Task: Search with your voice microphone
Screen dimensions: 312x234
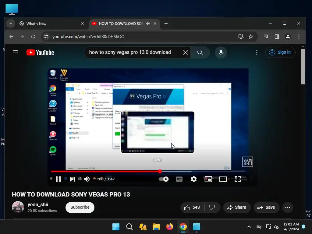Action: 221,52
